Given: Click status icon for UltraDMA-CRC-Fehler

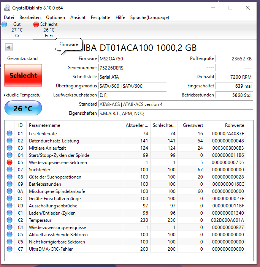Looking at the screenshot, I should pyautogui.click(x=10, y=249).
